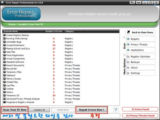This screenshot has width=160, height=120.
Task: Click error count 17 for Missing ActiveX
Action: 54,49
